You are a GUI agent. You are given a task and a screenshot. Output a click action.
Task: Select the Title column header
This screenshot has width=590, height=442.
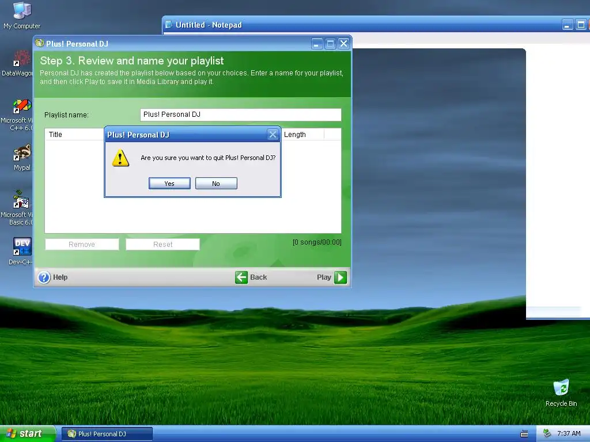coord(74,135)
